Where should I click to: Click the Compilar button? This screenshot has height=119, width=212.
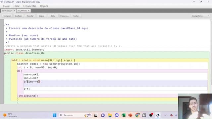tap(7, 16)
